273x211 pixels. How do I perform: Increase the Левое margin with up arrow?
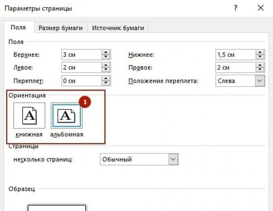pyautogui.click(x=106, y=65)
